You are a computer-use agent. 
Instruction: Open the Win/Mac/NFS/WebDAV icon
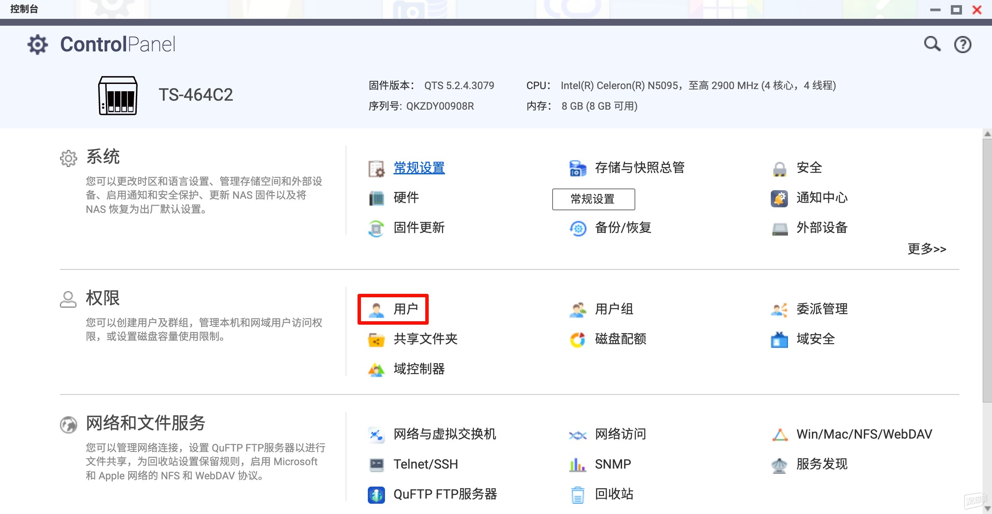tap(780, 435)
